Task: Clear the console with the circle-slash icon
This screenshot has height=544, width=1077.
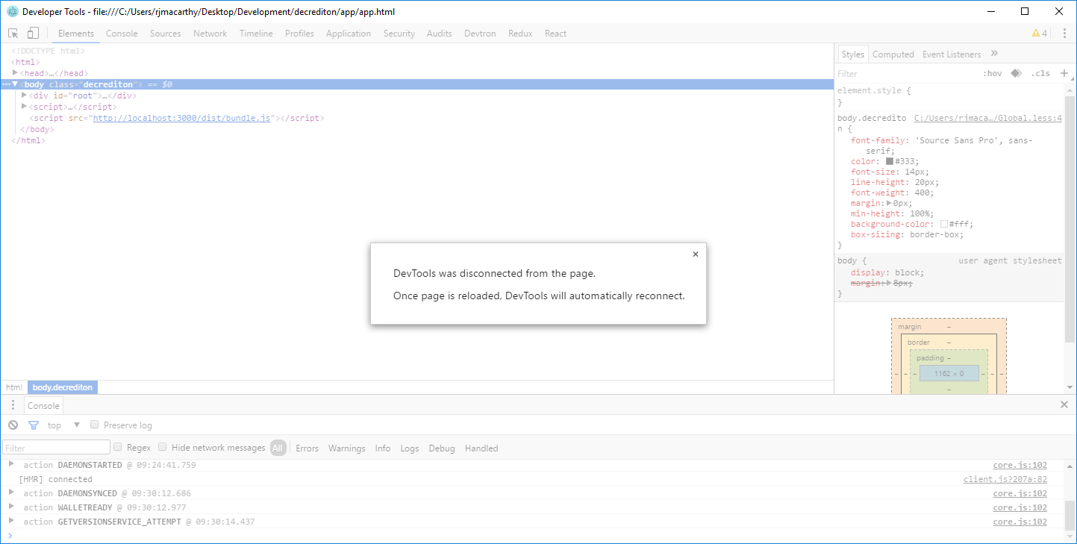Action: point(13,425)
